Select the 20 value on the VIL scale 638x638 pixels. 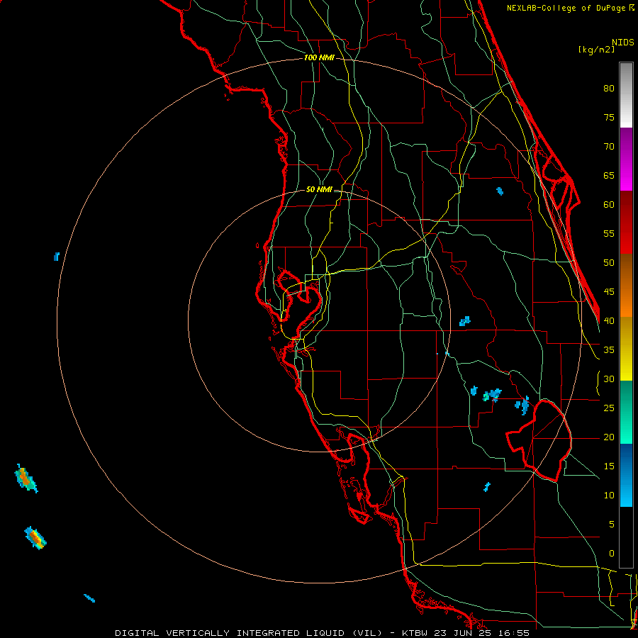click(609, 437)
